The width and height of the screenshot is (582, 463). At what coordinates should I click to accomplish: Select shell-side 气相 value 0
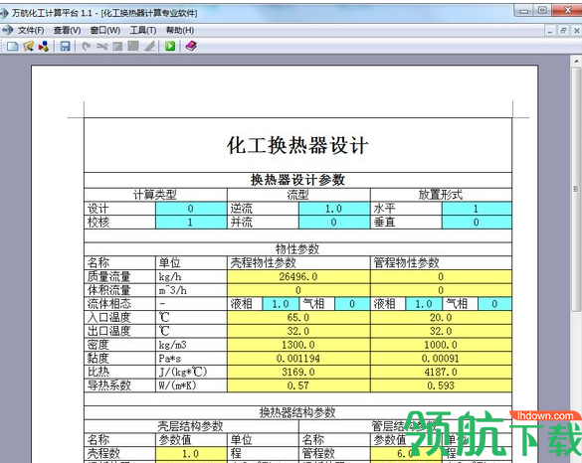(x=352, y=304)
